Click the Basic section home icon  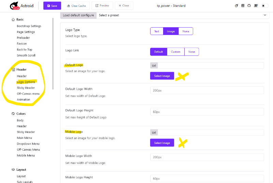click(x=13, y=19)
